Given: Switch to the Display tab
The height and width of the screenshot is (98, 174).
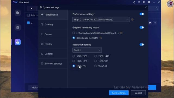Looking at the screenshot, I should tap(53, 44).
